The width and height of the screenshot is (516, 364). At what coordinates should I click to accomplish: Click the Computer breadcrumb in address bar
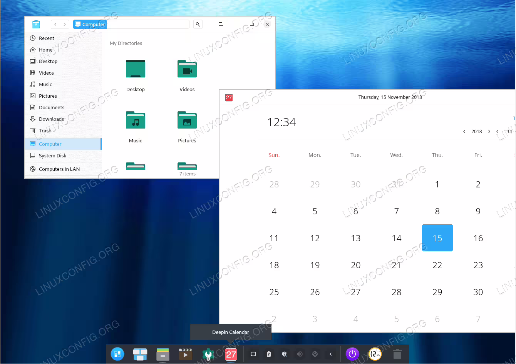90,24
